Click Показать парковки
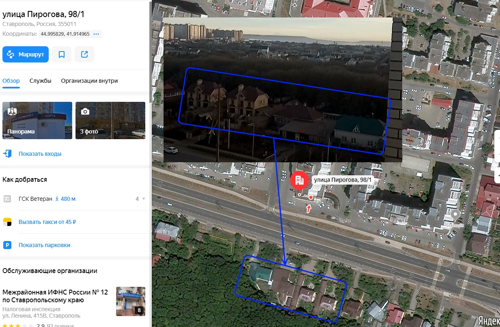The height and width of the screenshot is (327, 500). click(x=44, y=245)
